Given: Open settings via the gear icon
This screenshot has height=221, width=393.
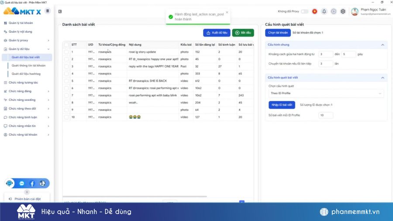Looking at the screenshot, I should [343, 11].
